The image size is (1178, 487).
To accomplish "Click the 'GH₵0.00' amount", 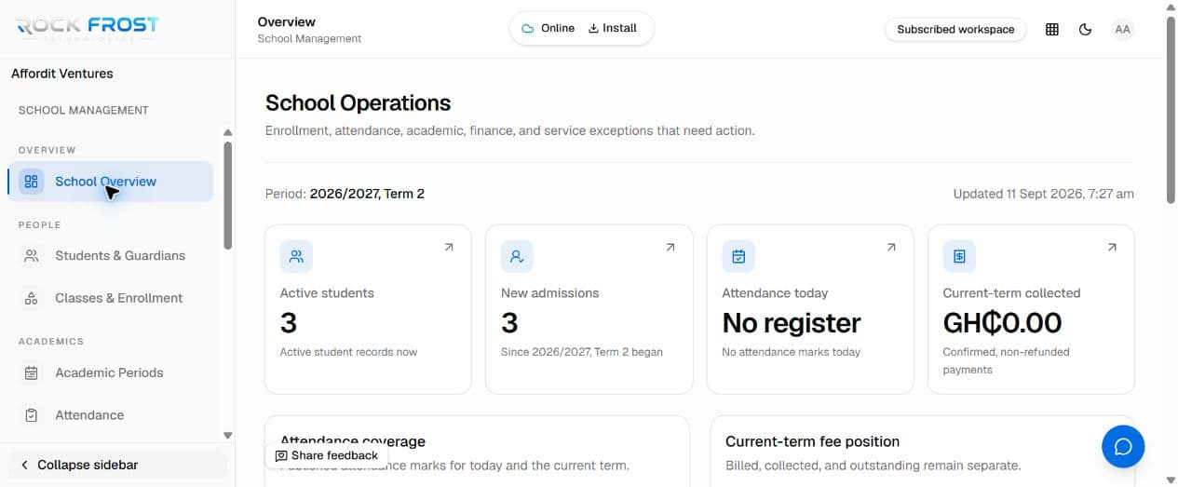I will pyautogui.click(x=1002, y=323).
